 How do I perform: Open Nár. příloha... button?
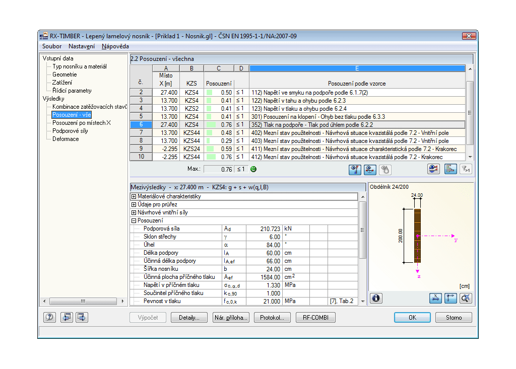(x=231, y=317)
